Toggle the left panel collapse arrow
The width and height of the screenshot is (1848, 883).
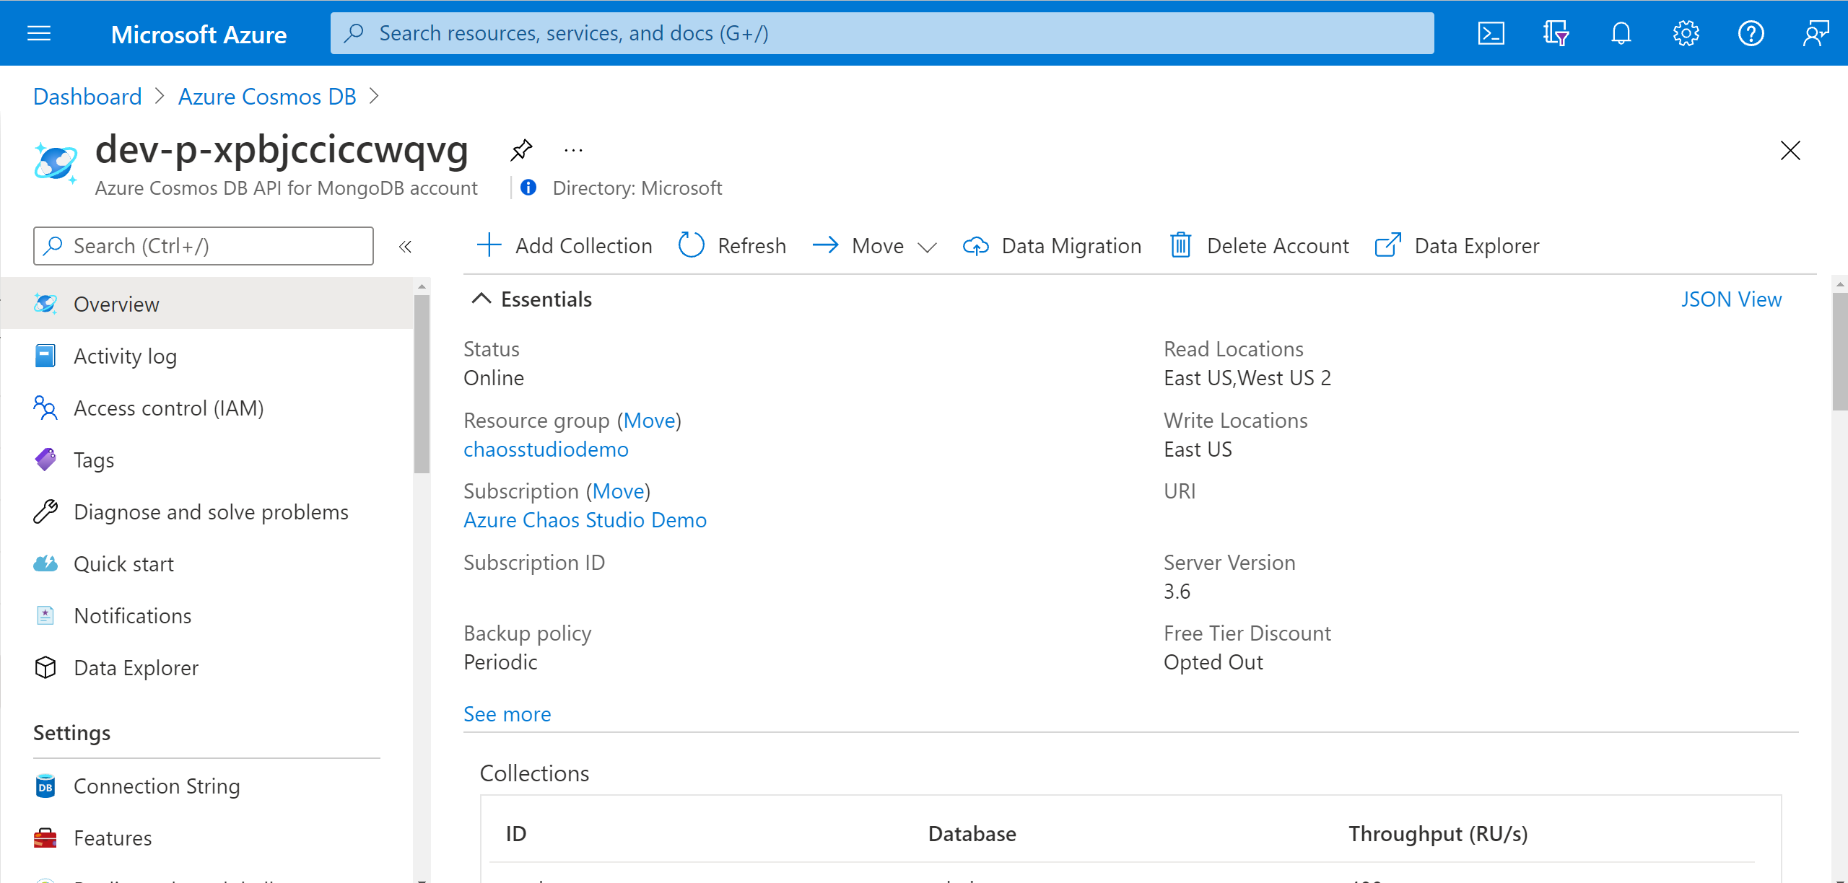coord(406,246)
